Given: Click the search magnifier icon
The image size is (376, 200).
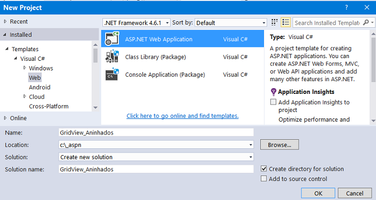Looking at the screenshot, I should coord(366,22).
